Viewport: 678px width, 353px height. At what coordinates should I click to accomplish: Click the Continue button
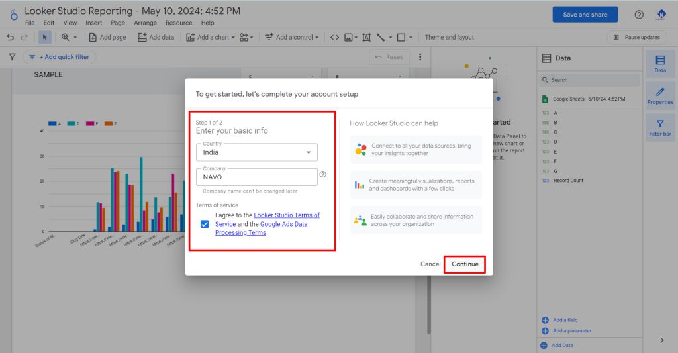(x=465, y=264)
